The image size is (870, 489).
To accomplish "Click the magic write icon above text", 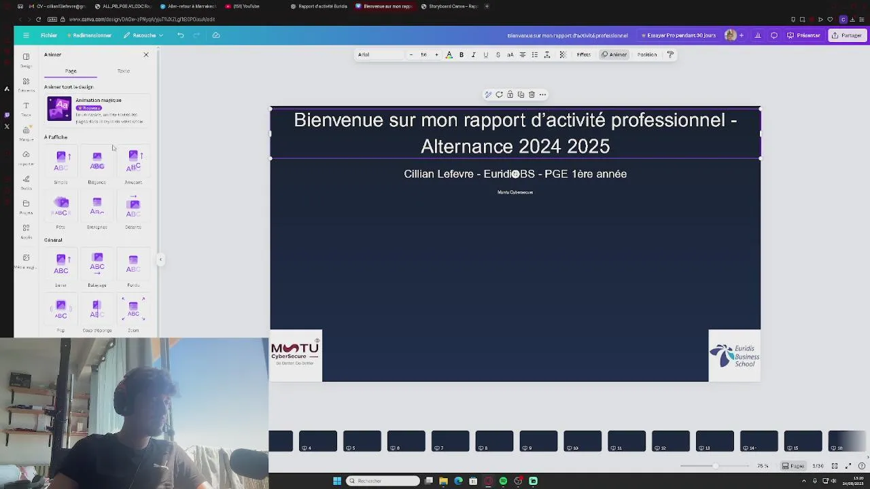I will [x=488, y=94].
